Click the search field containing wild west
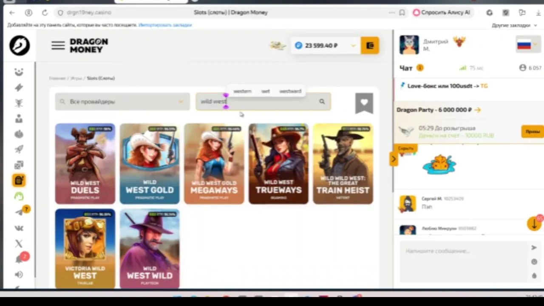The width and height of the screenshot is (544, 306). [x=263, y=102]
